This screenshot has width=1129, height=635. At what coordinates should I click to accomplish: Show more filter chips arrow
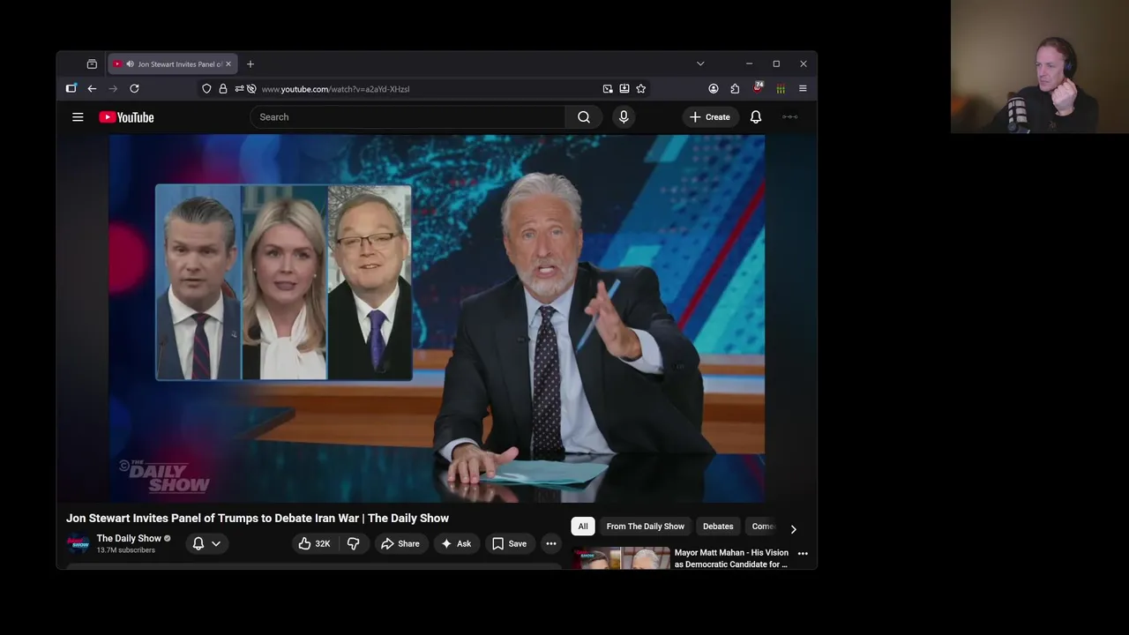coord(793,529)
